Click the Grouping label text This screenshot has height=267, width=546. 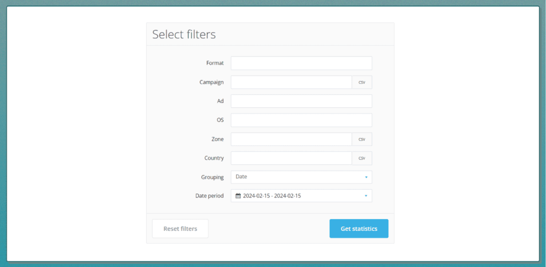point(213,177)
